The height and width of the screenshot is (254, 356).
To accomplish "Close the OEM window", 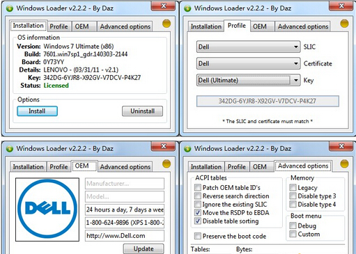I will click(x=164, y=146).
